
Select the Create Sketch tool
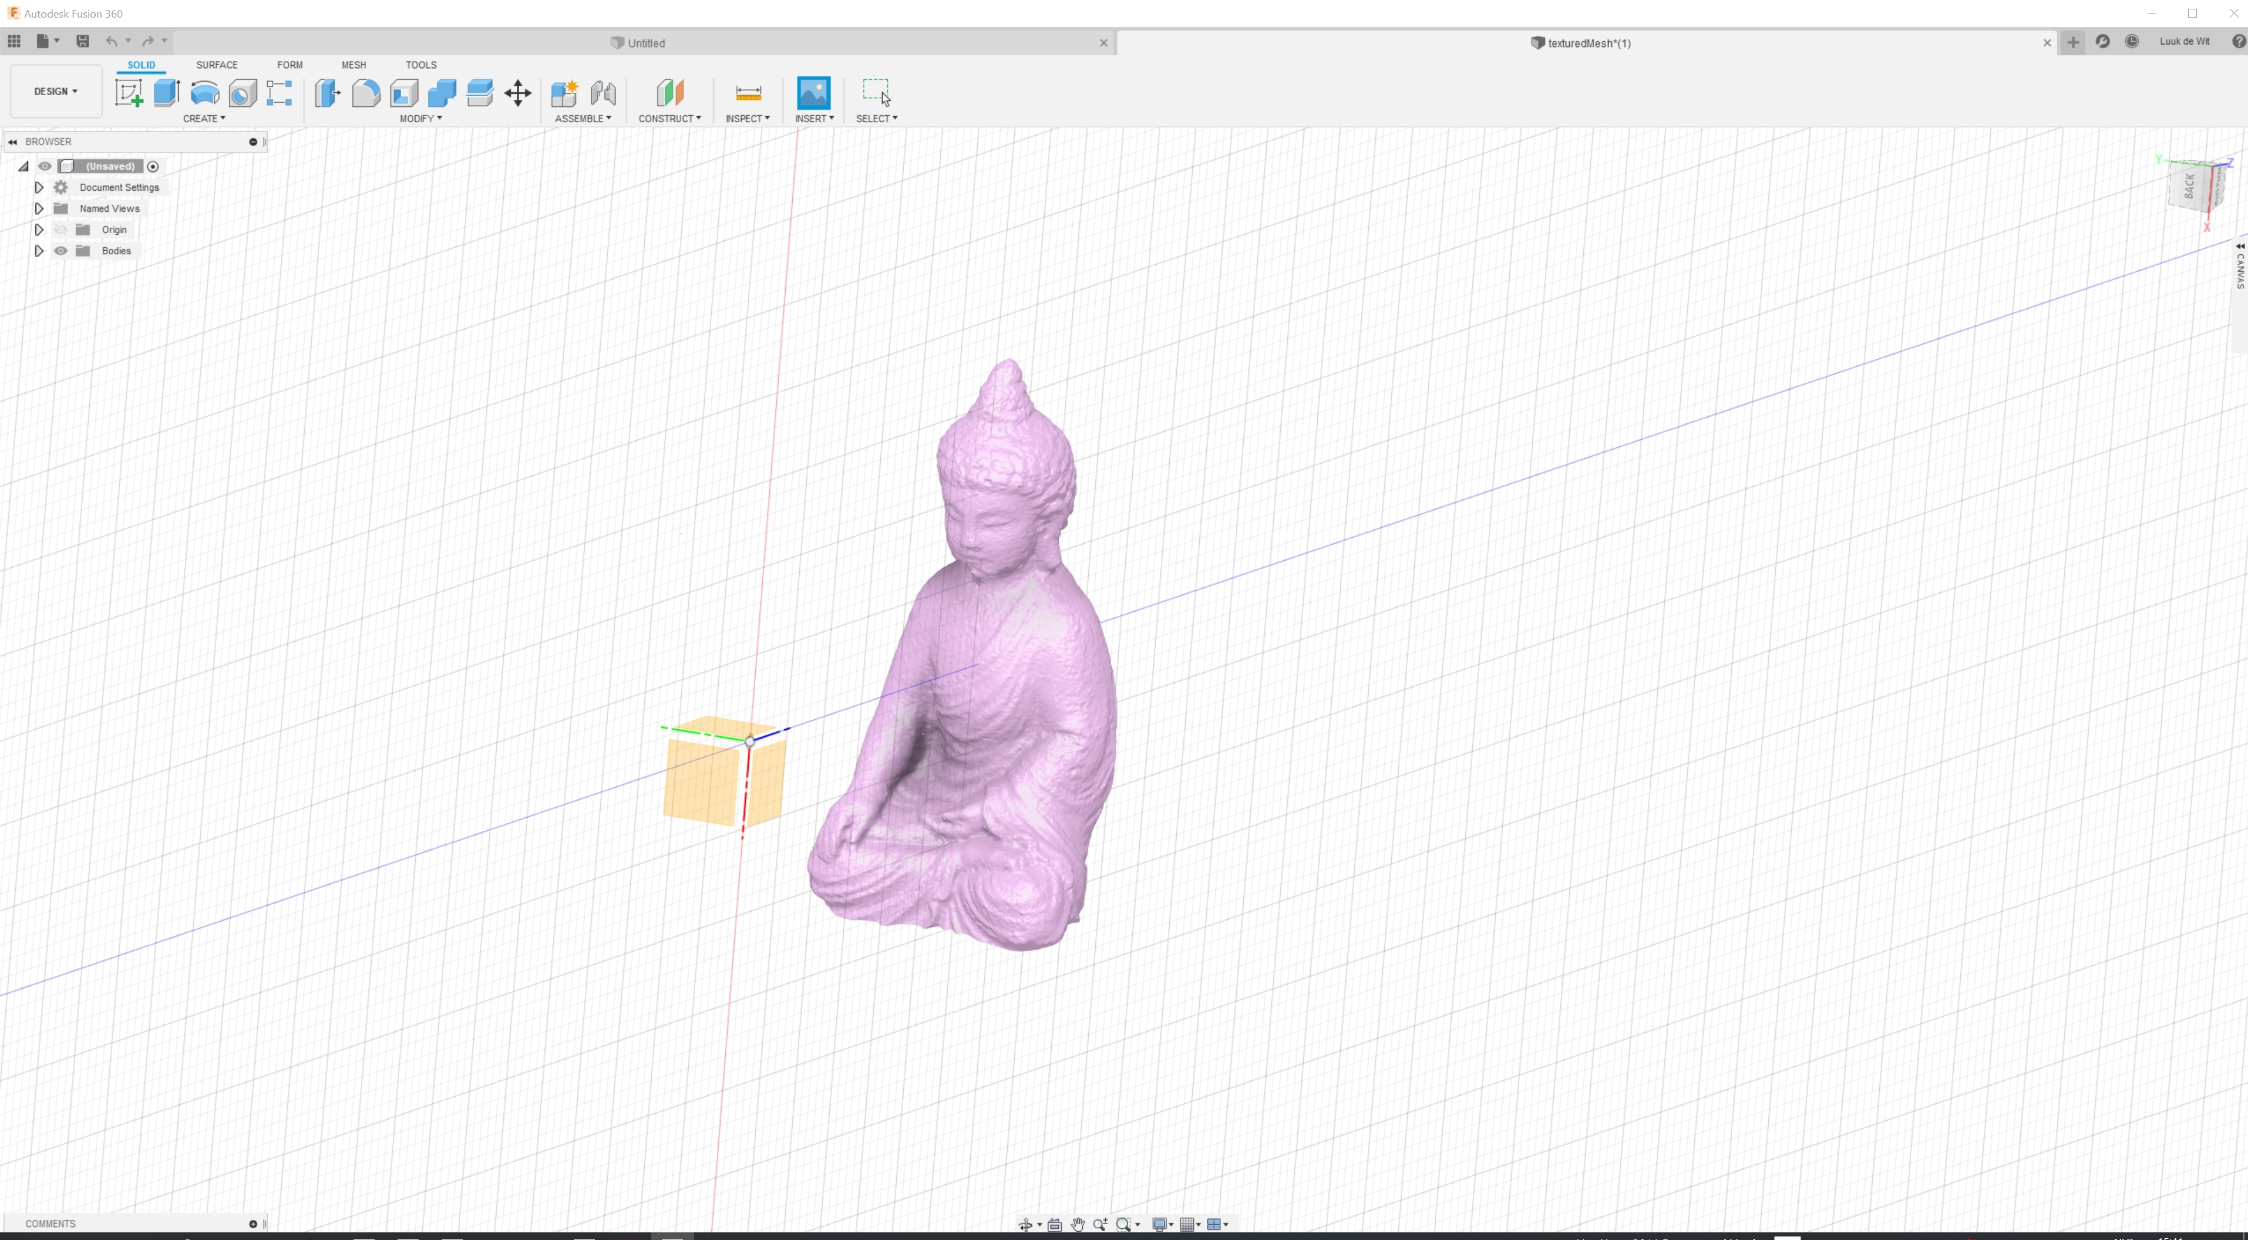click(x=128, y=93)
